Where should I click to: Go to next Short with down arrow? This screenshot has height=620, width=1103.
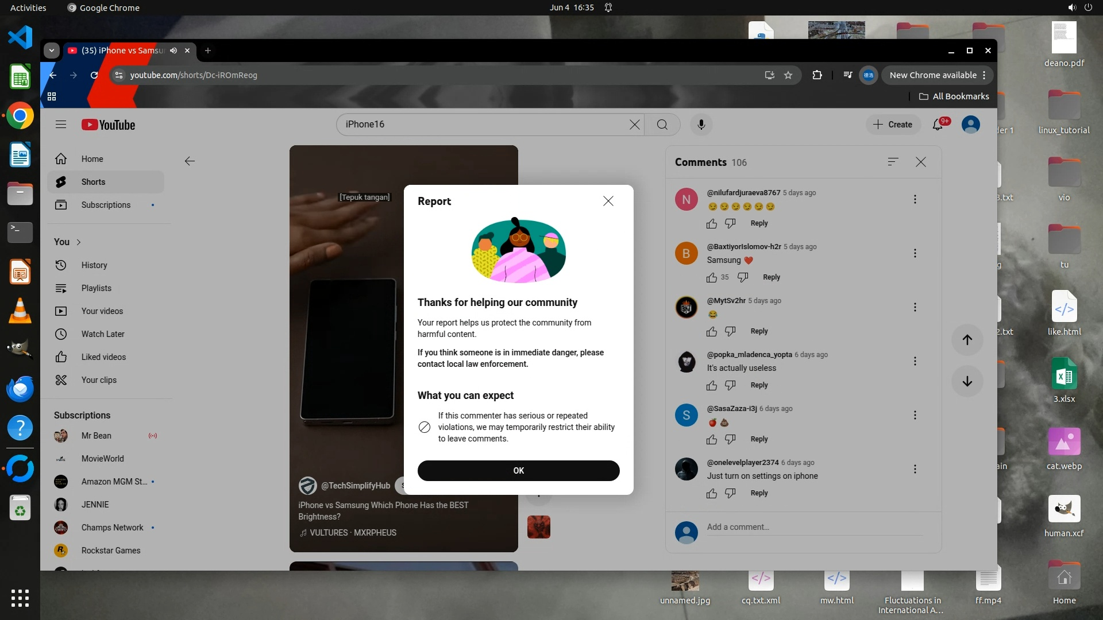967,381
